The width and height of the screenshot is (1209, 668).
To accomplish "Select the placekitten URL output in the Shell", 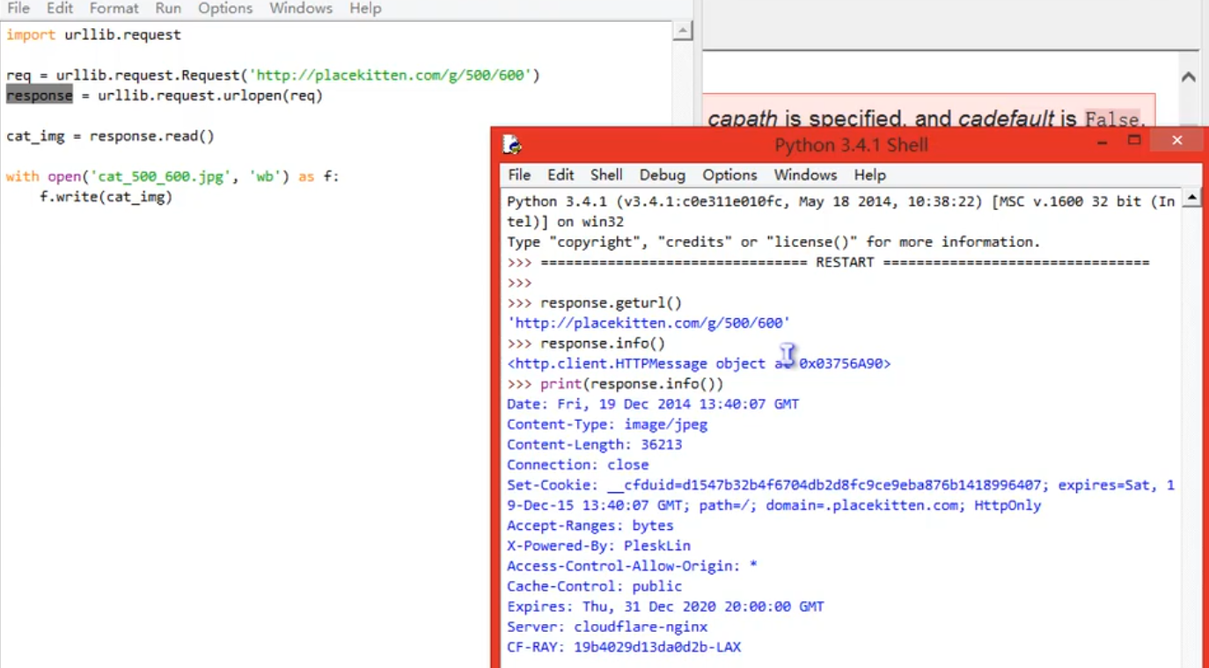I will [x=648, y=323].
